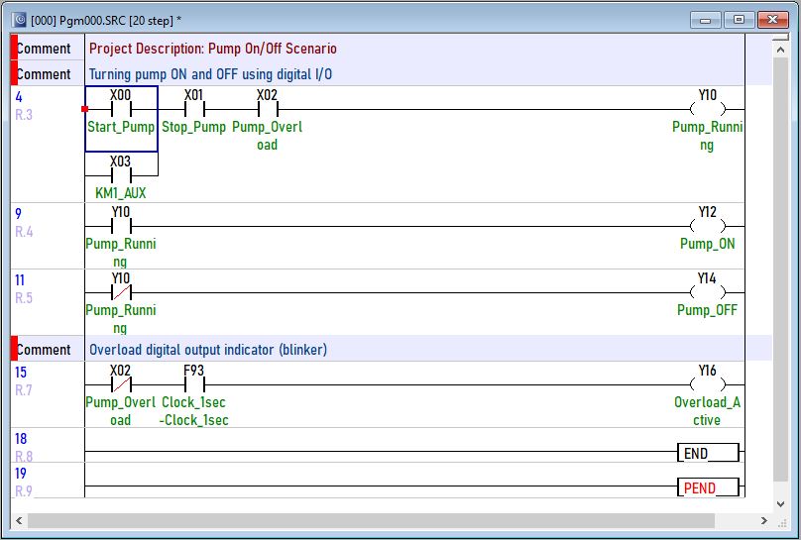This screenshot has width=801, height=540.
Task: Click rung step number 19
Action: point(21,474)
